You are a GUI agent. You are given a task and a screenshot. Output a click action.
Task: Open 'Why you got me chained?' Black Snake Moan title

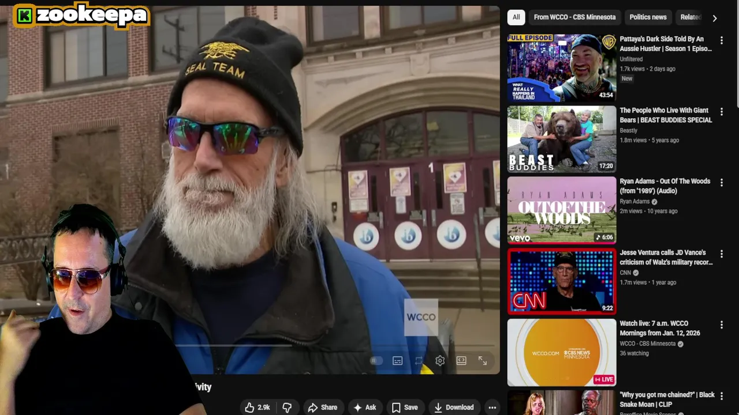point(667,399)
